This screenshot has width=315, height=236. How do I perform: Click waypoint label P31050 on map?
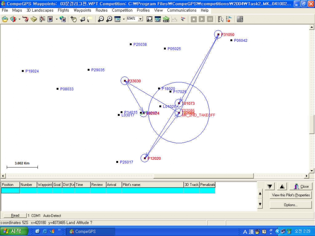228,35
